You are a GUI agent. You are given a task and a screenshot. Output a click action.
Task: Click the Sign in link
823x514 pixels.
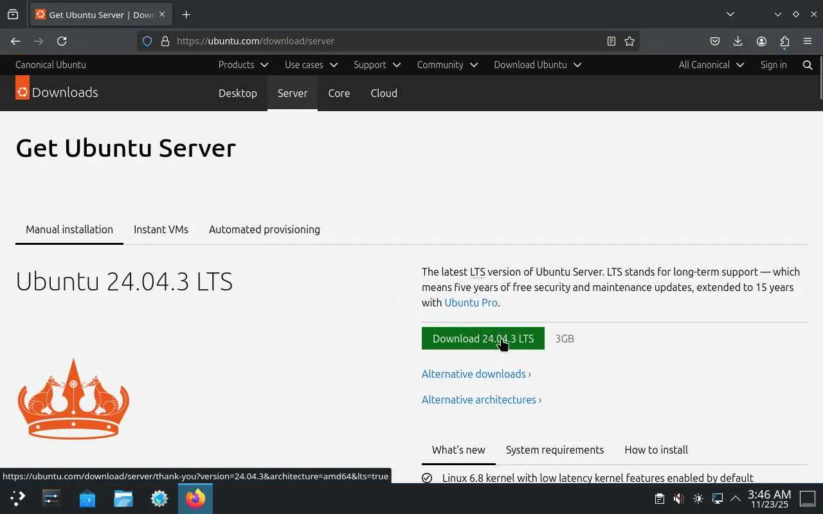click(773, 65)
